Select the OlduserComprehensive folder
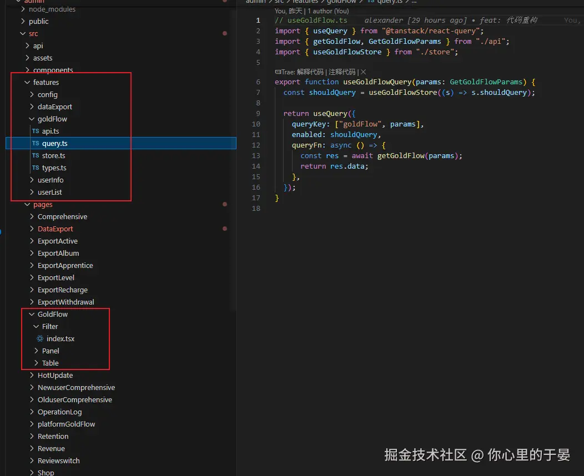 click(x=75, y=399)
